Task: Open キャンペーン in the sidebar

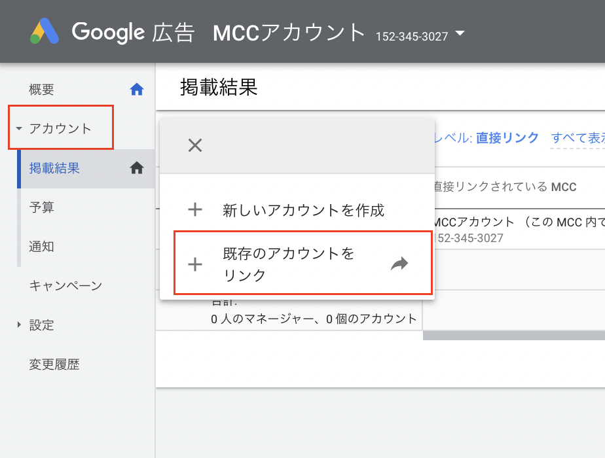Action: point(65,285)
